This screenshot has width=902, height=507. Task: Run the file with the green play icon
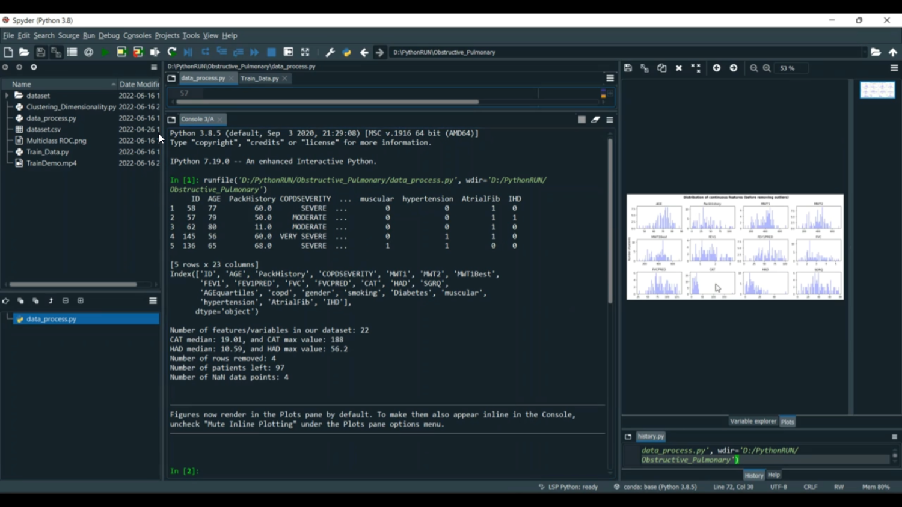pyautogui.click(x=105, y=52)
